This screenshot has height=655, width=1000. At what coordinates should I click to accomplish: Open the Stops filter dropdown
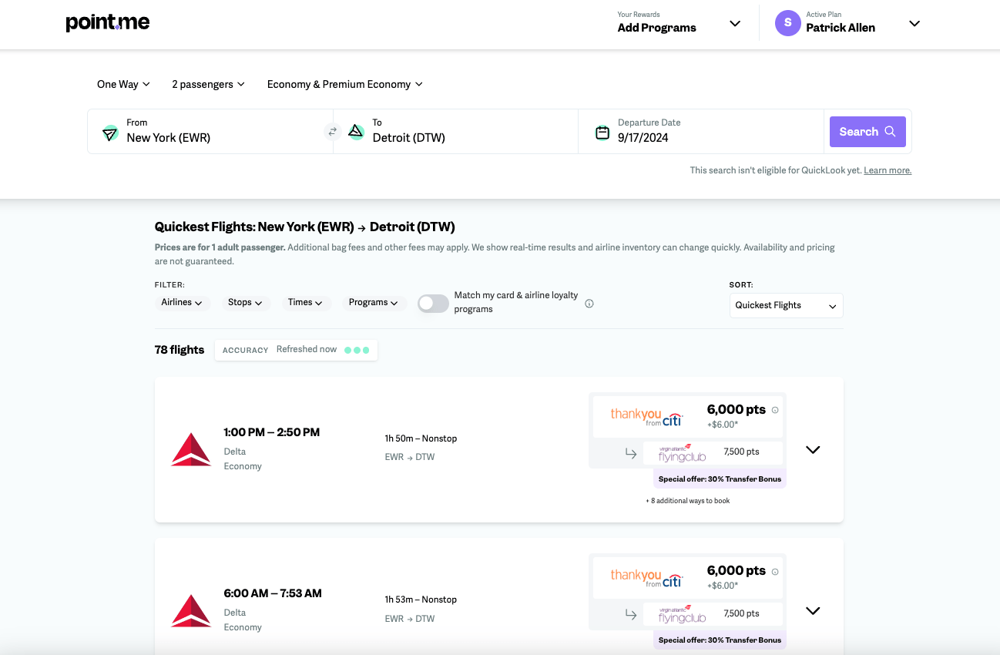[x=245, y=303]
